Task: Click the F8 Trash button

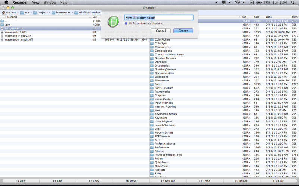Action: [x=204, y=181]
